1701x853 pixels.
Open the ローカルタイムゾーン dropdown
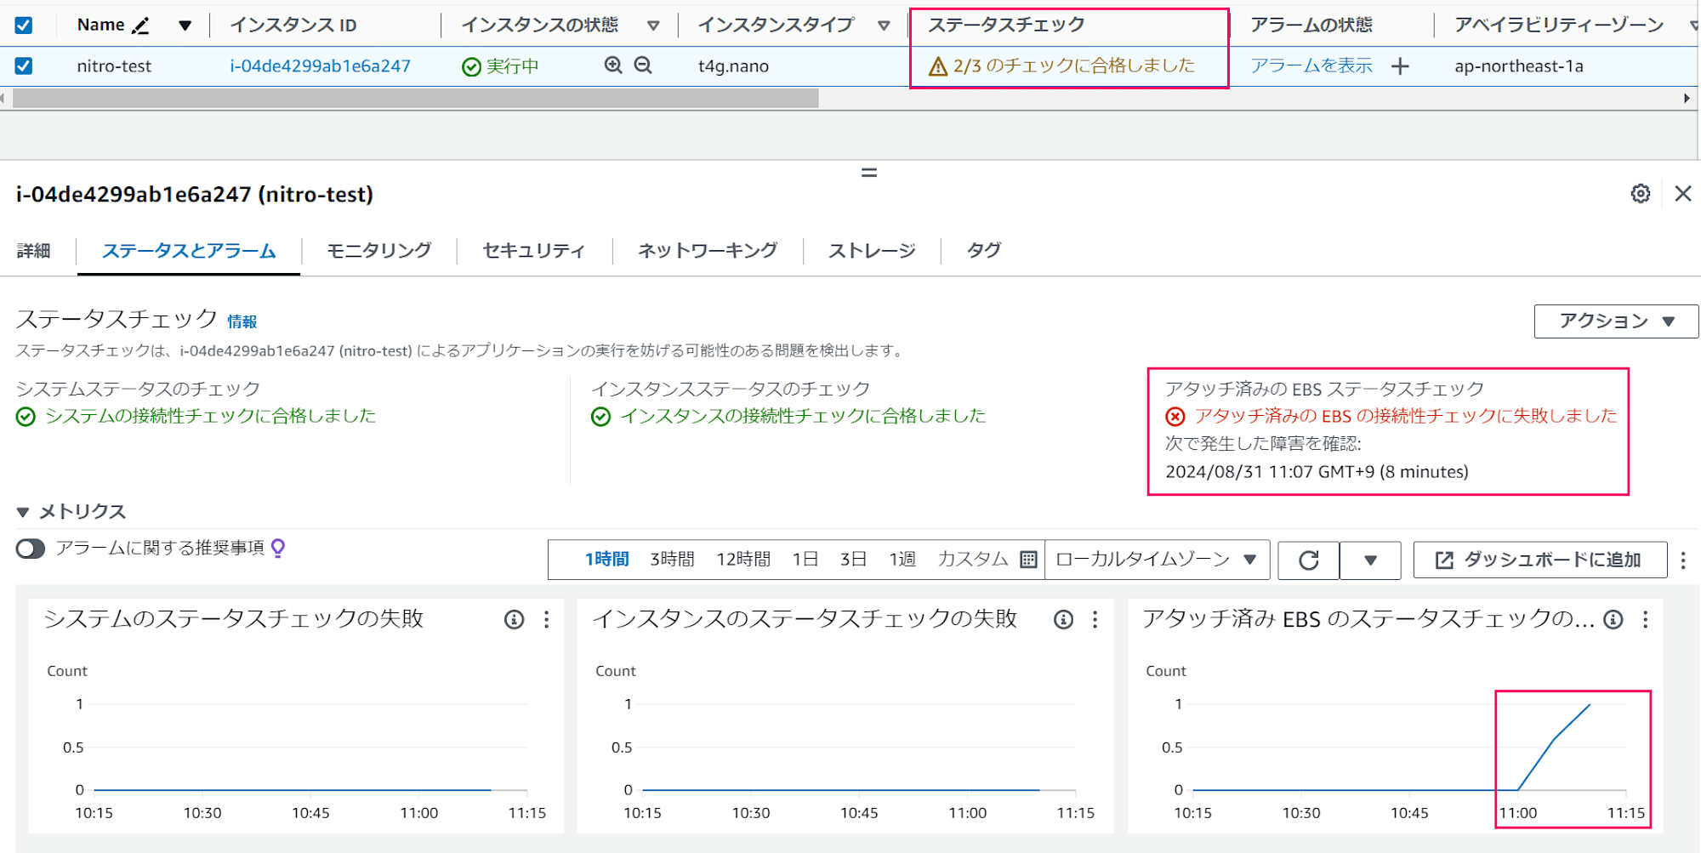click(1157, 560)
